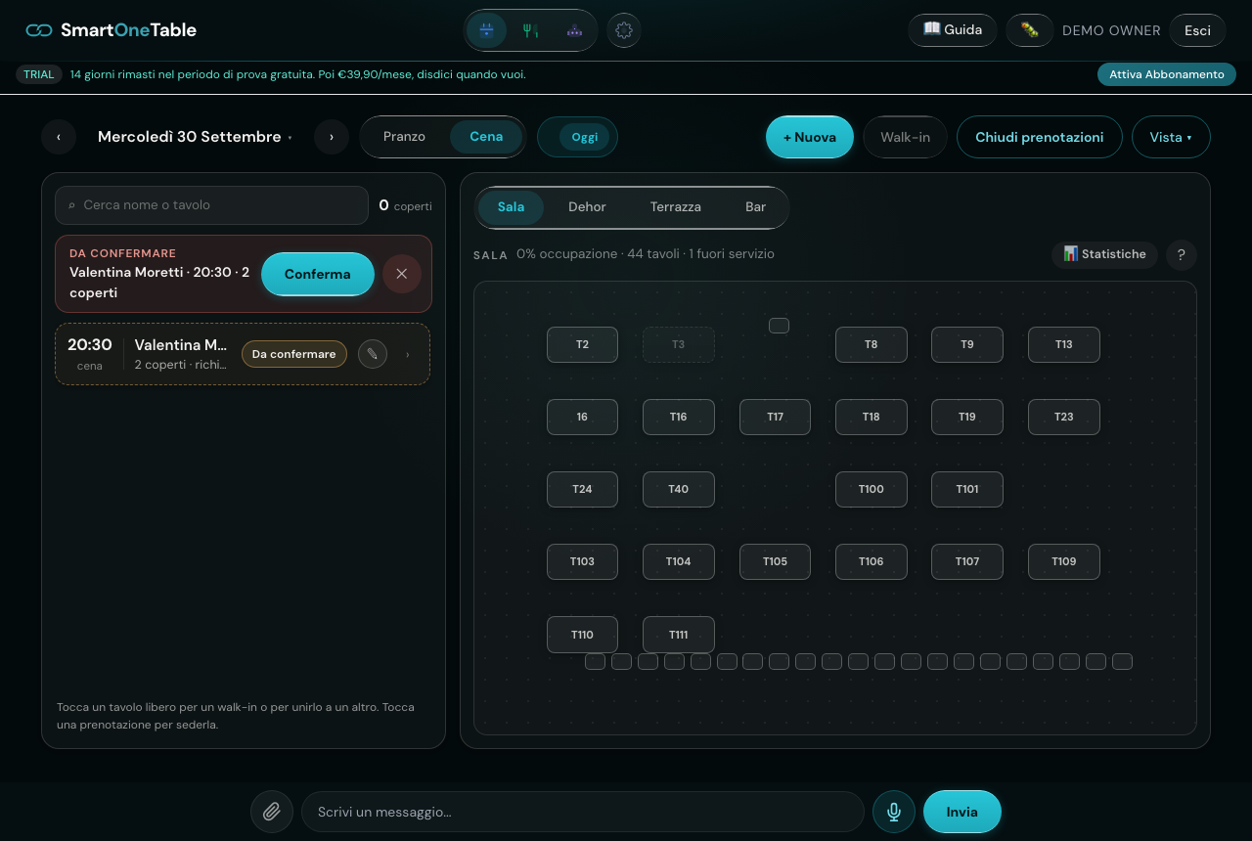Start voice input with microphone icon
This screenshot has width=1252, height=841.
[x=894, y=812]
